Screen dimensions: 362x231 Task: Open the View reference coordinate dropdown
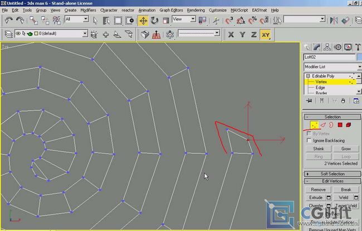pyautogui.click(x=193, y=19)
